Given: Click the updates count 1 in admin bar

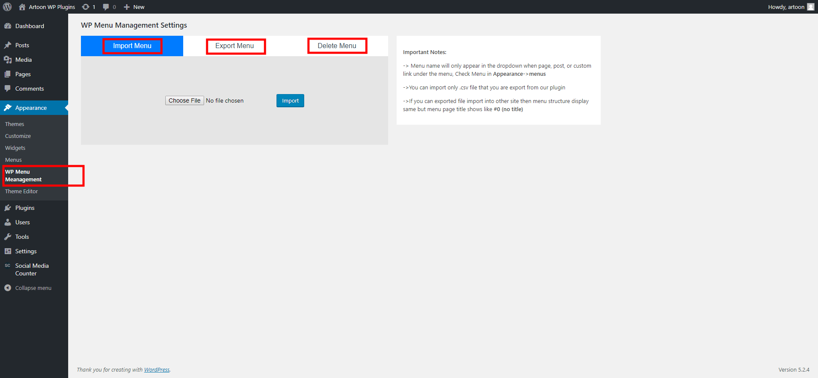Looking at the screenshot, I should coord(94,7).
